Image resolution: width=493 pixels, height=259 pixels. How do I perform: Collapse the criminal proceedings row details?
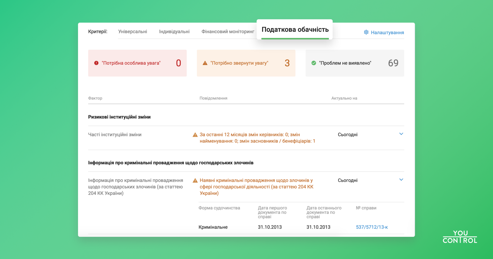[401, 180]
